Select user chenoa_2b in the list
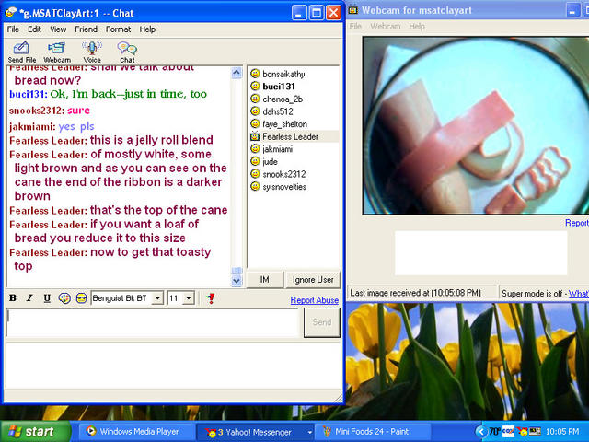Screen dimensions: 589x442 tap(283, 99)
